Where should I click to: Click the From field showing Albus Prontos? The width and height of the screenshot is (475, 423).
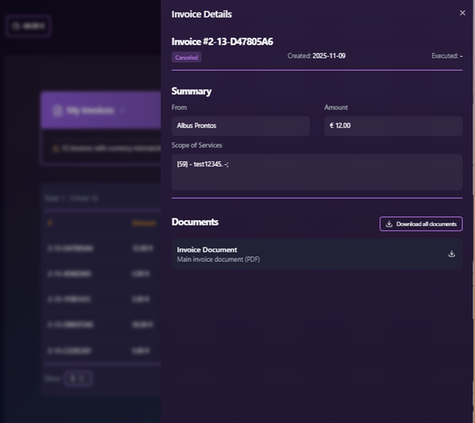click(x=240, y=126)
